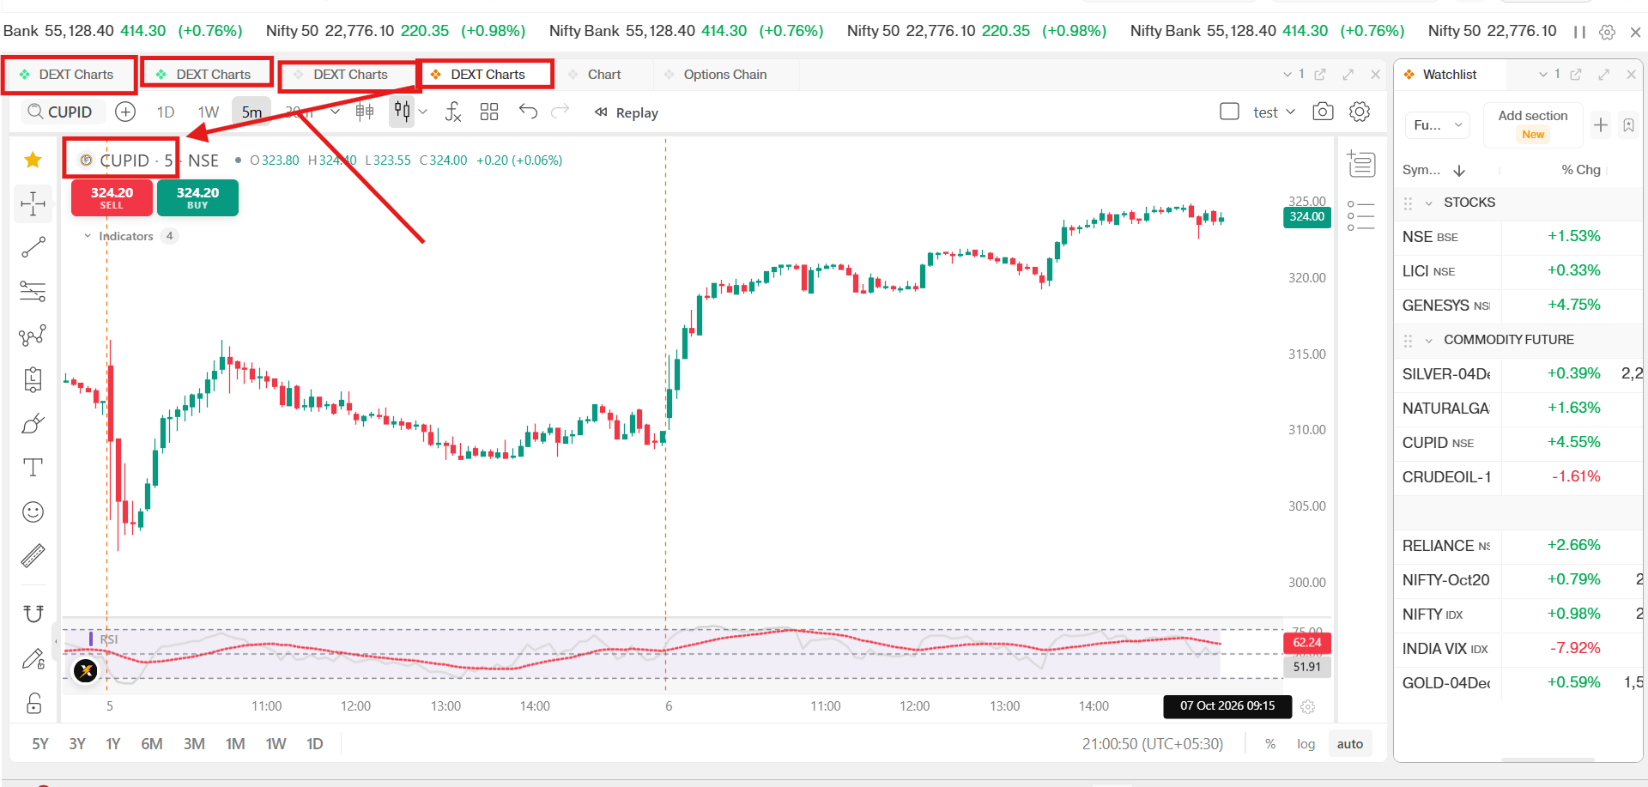Click the red 324.20 SELL button
The image size is (1648, 787).
point(112,197)
